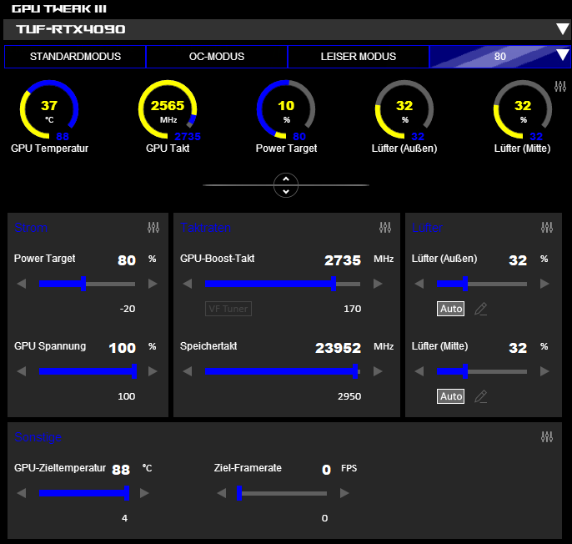Increase Ziel-Framerate with right arrow
This screenshot has height=544, width=572.
tap(344, 493)
